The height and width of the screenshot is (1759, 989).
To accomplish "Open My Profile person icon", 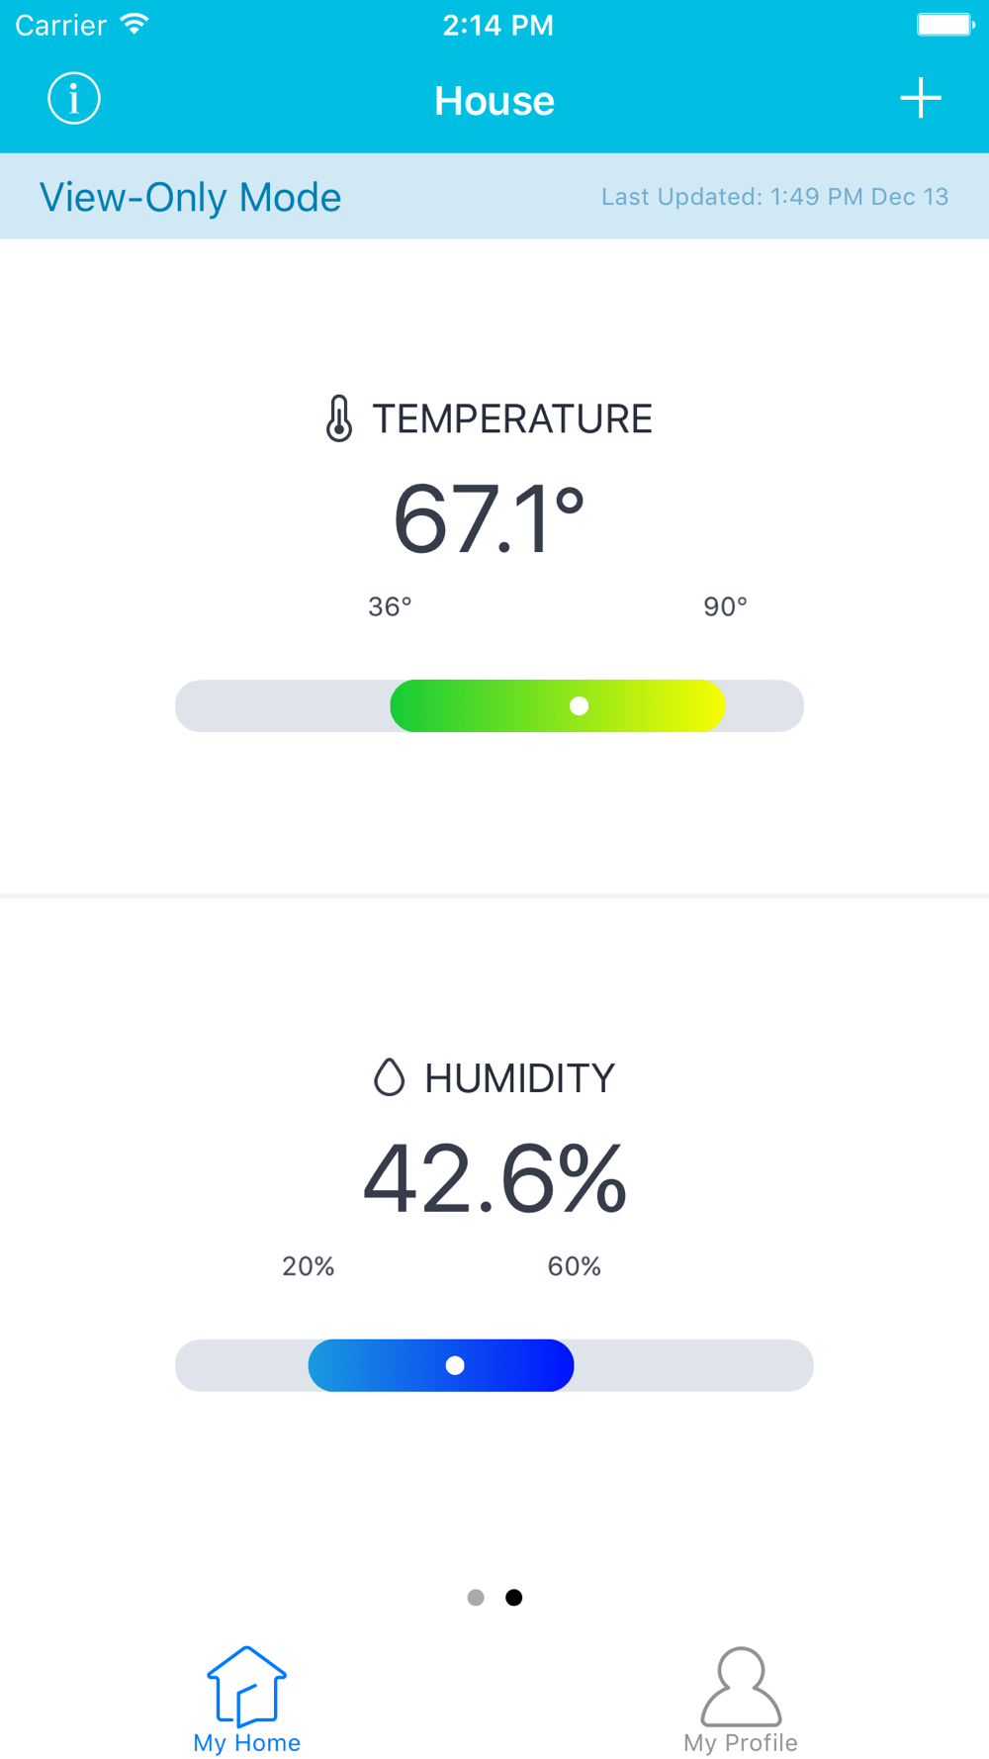I will point(741,1686).
